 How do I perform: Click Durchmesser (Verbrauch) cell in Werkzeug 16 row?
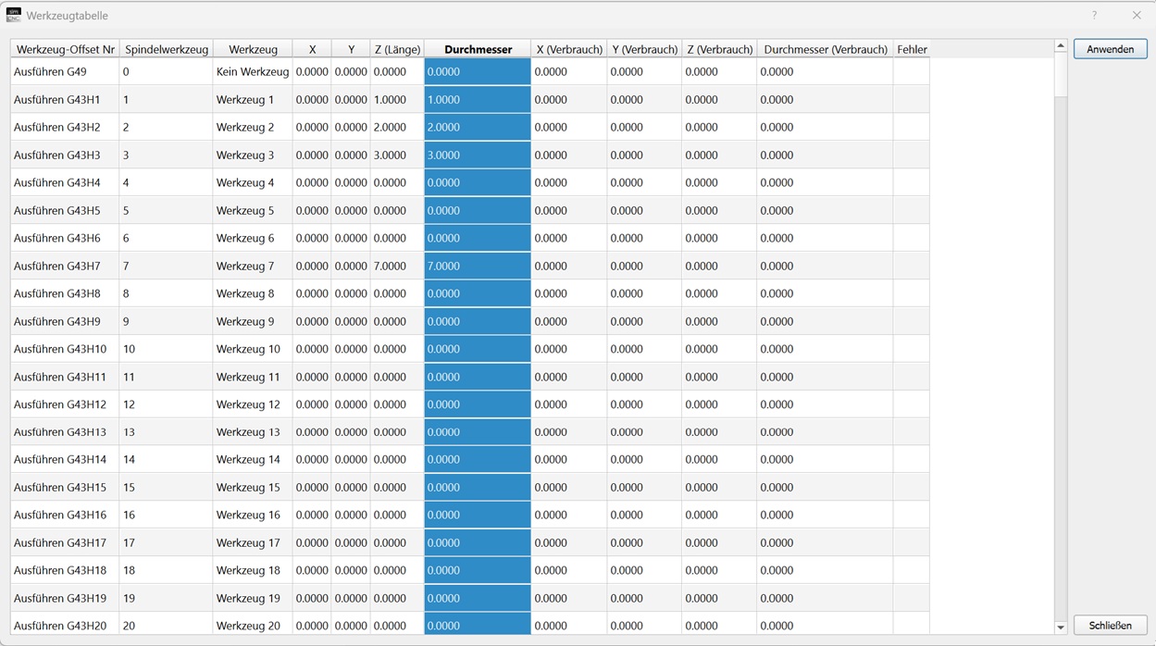[825, 515]
